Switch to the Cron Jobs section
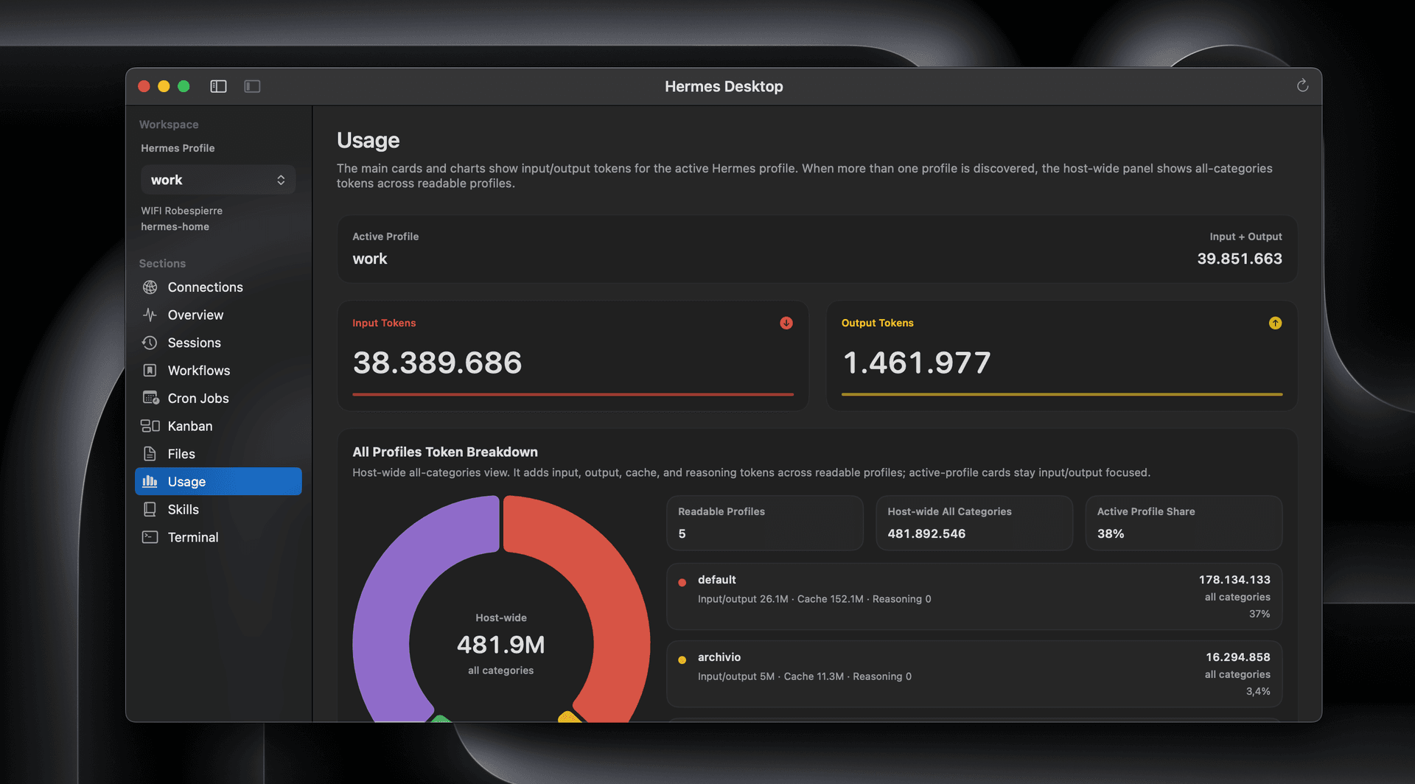 (218, 398)
